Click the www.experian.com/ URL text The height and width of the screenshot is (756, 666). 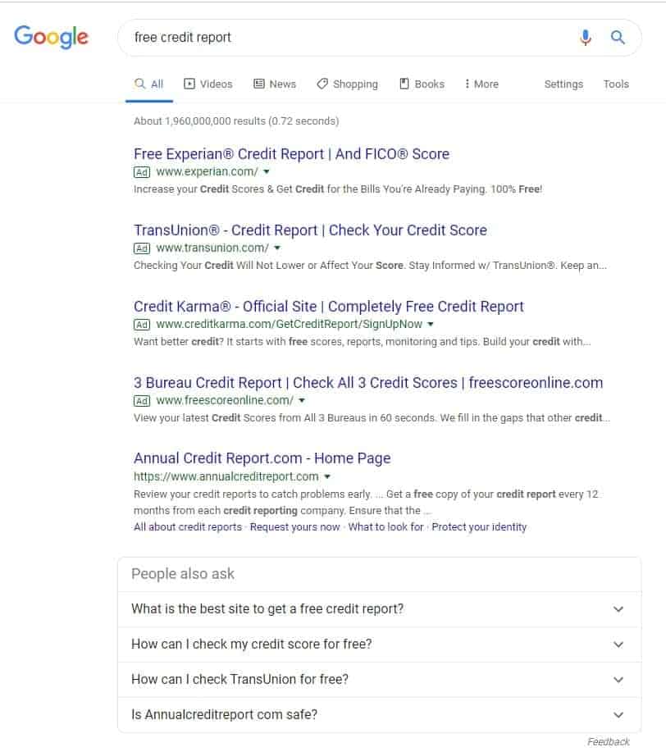(x=207, y=171)
